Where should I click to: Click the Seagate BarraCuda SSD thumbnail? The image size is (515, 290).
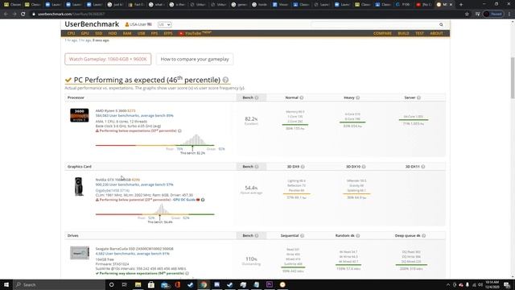tap(80, 253)
